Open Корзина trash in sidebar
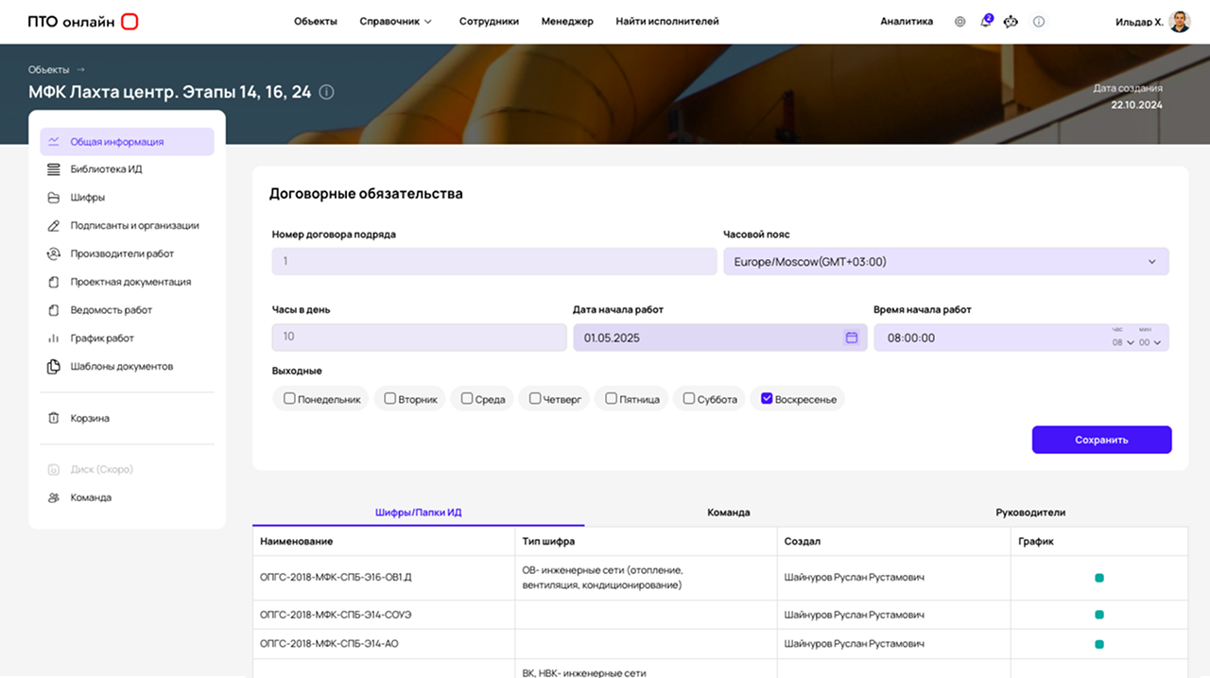This screenshot has width=1210, height=678. tap(90, 418)
